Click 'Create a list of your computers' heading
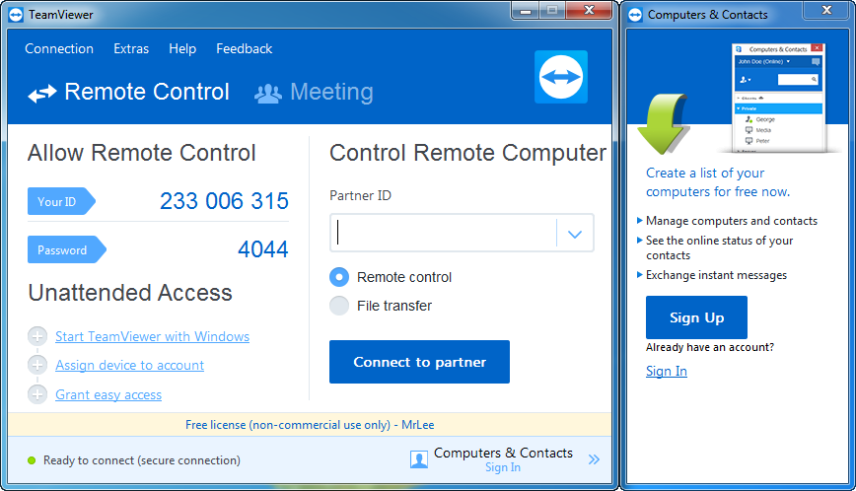Screen dimensions: 856x491 coord(718,182)
